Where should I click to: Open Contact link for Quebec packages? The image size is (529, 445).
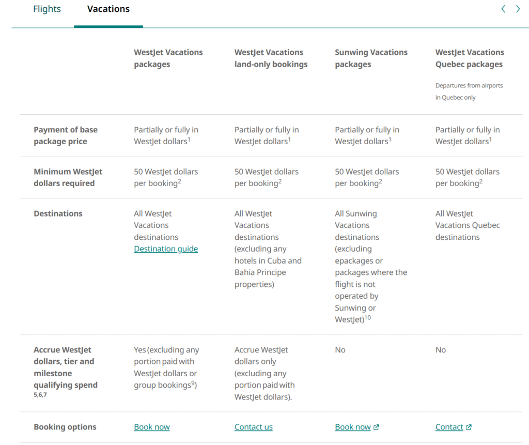pyautogui.click(x=449, y=427)
